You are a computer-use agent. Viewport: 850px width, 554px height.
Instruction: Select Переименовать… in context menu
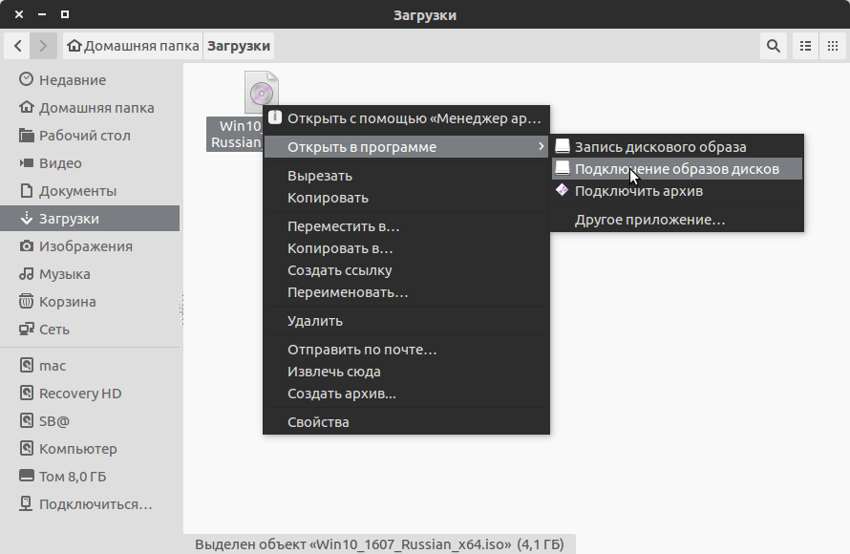(348, 292)
